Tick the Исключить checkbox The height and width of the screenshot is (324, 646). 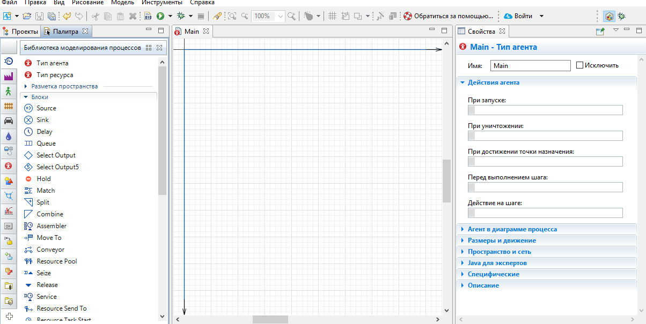579,65
